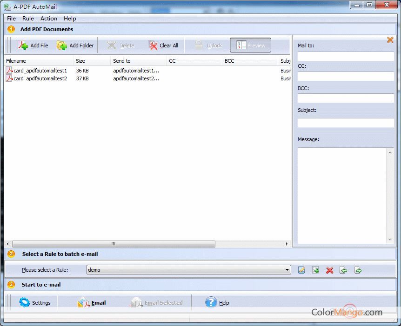Click Message box scroll down arrow
The width and height of the screenshot is (401, 326).
pos(390,239)
